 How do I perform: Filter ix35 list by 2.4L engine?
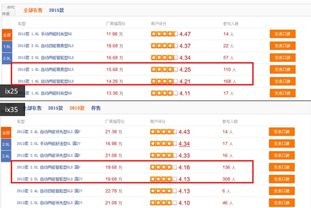tap(6, 156)
